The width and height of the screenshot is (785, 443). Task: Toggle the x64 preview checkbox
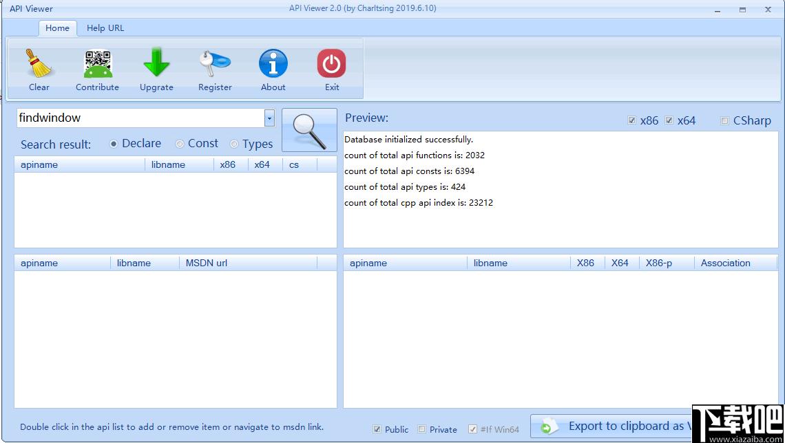[x=669, y=120]
